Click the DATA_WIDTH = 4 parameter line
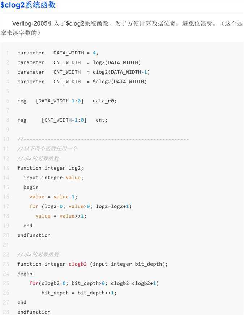Image resolution: width=244 pixels, height=315 pixels. point(58,53)
